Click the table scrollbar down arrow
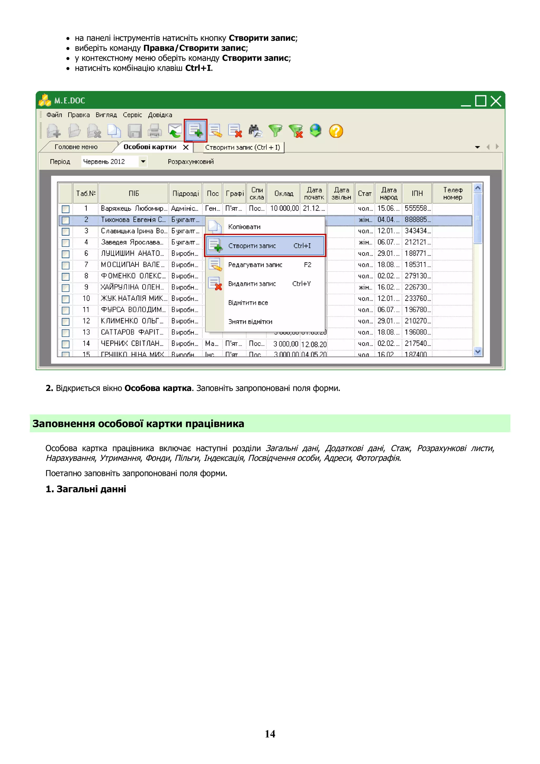This screenshot has width=540, height=764. click(x=478, y=352)
